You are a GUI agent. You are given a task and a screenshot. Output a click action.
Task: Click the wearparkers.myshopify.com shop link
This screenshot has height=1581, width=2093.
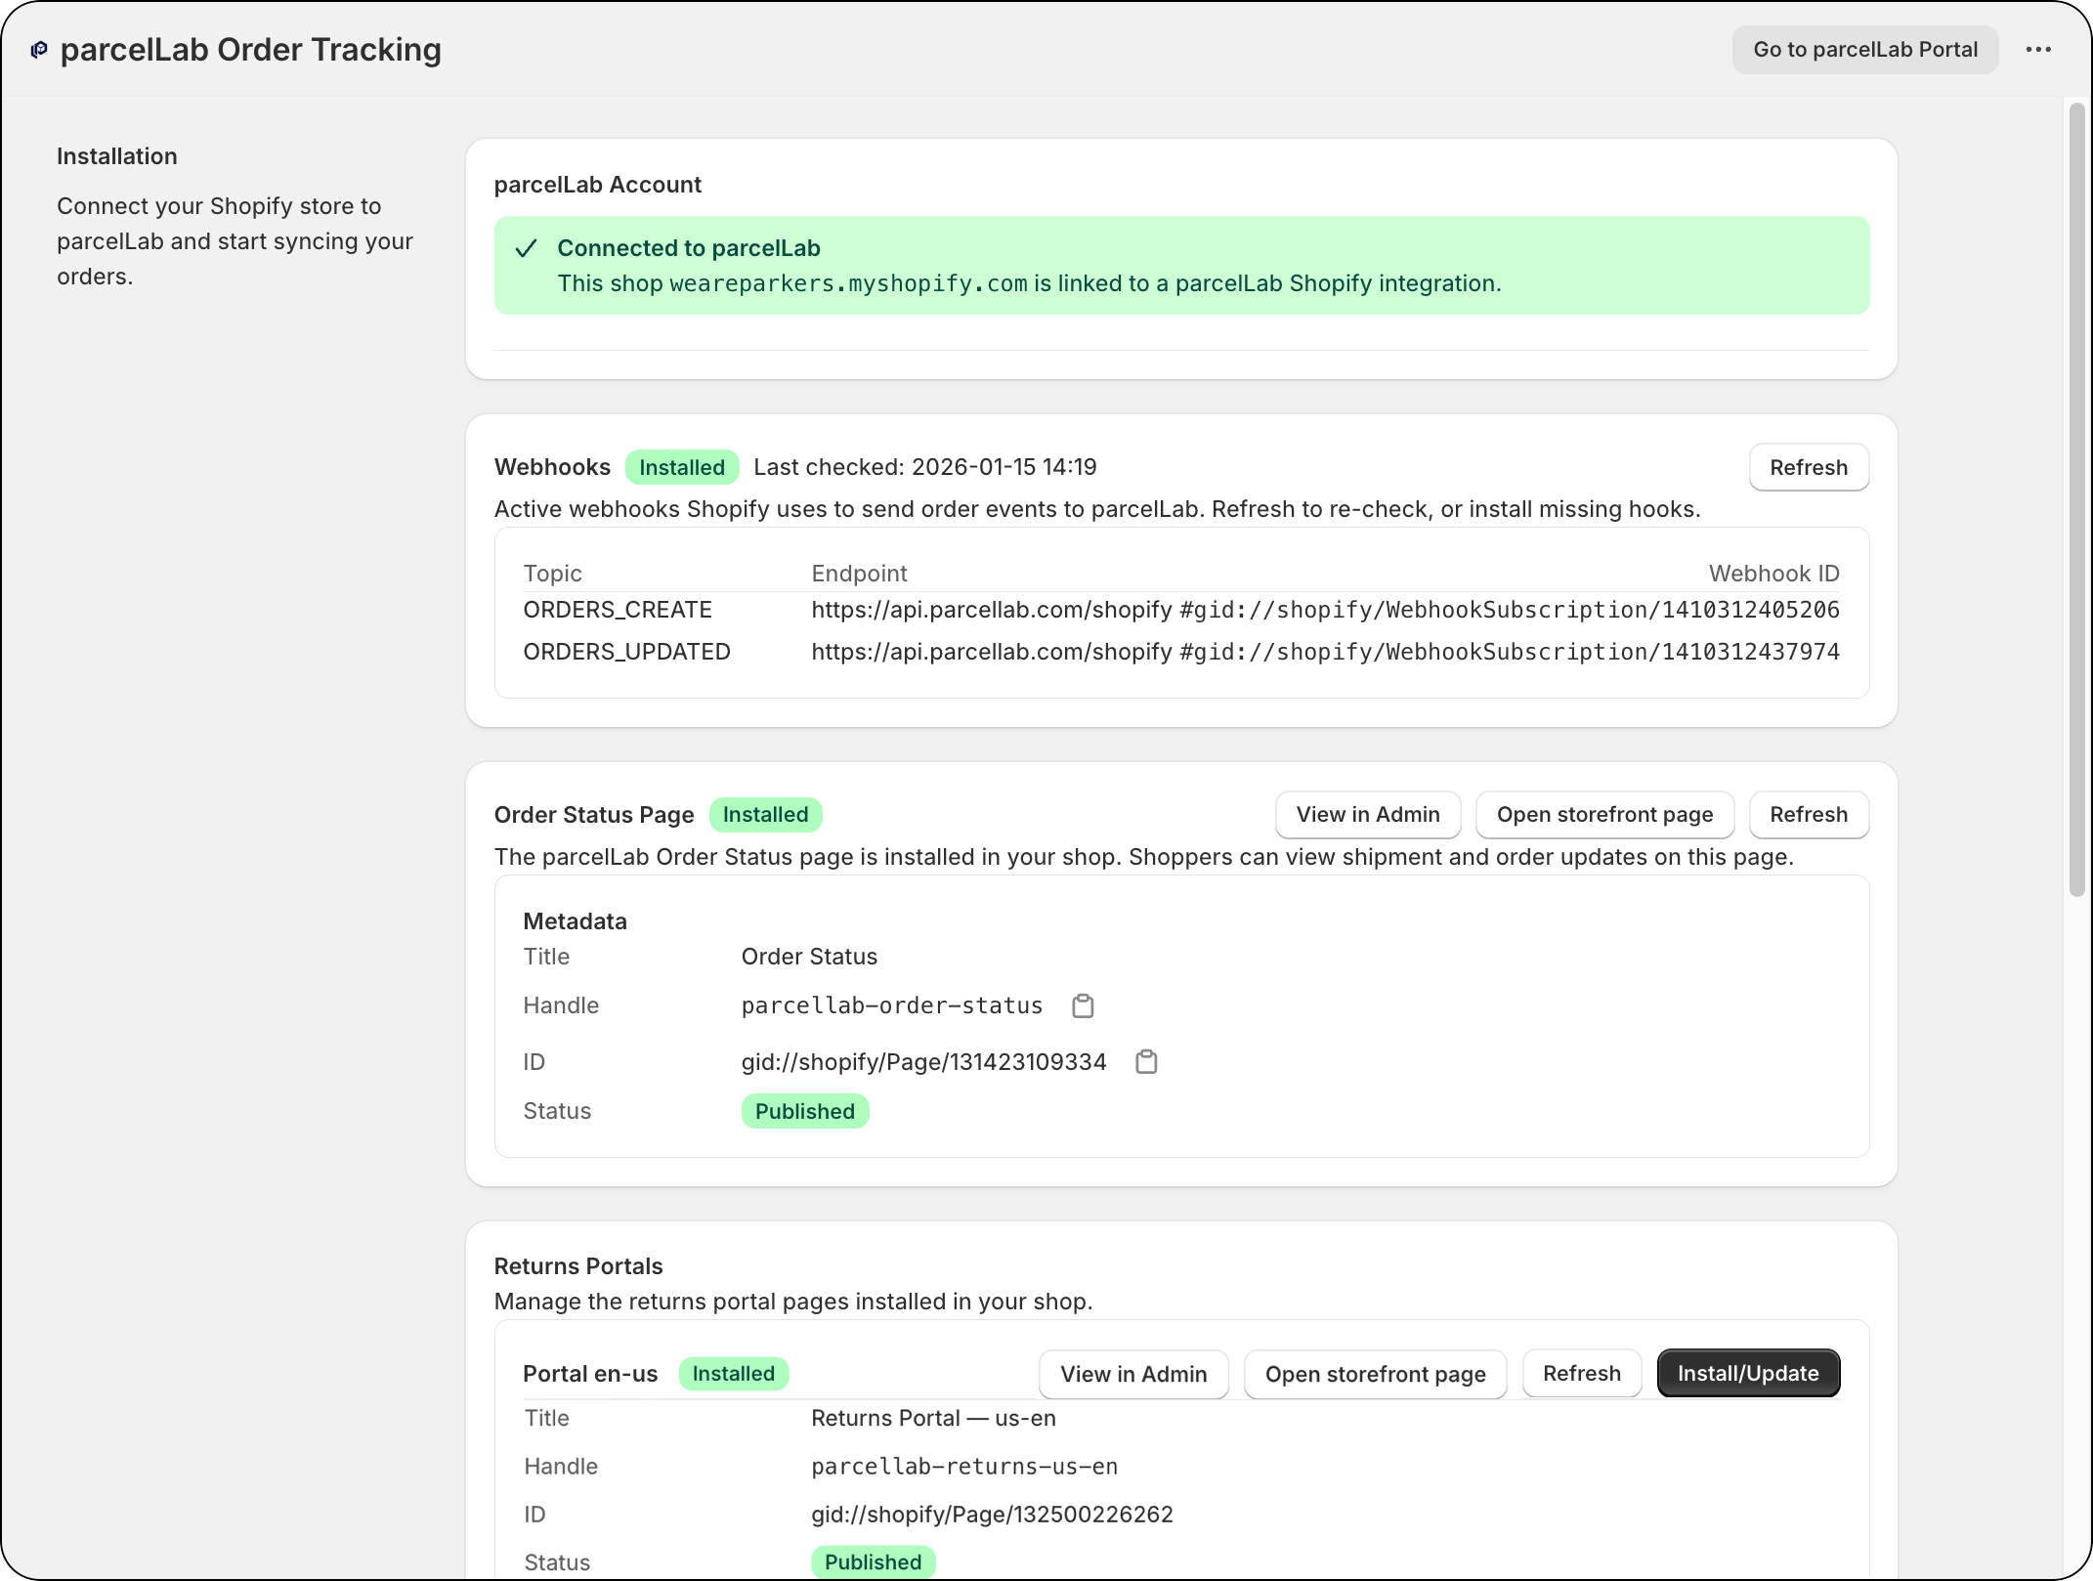tap(848, 284)
